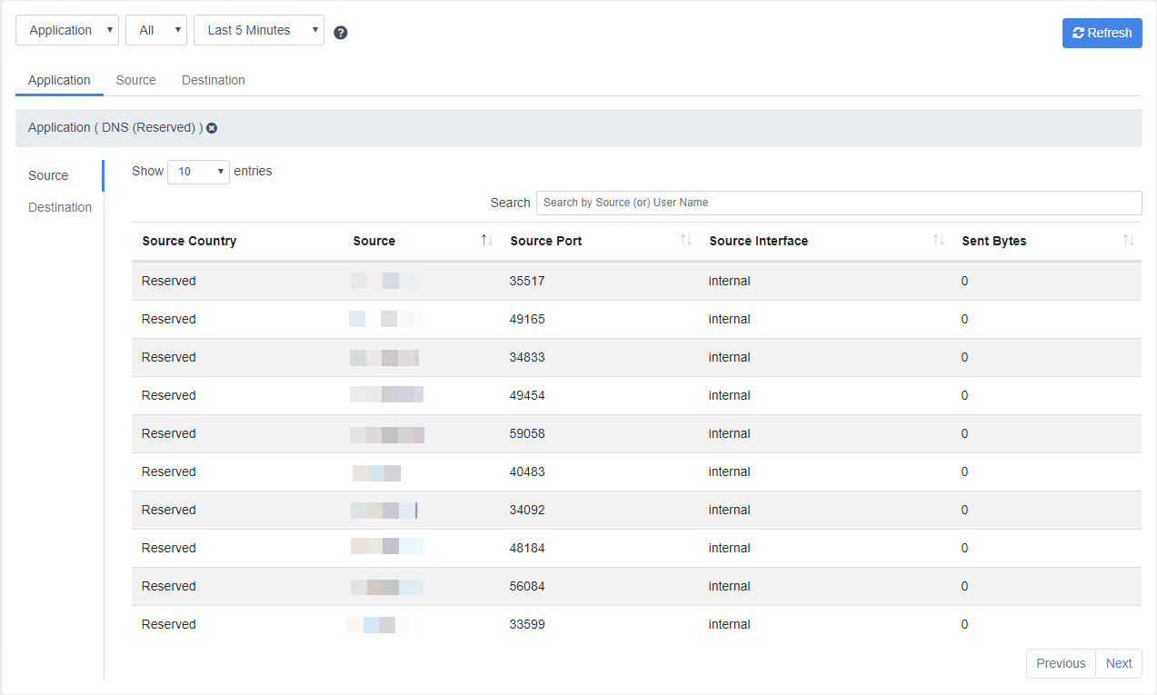The image size is (1157, 695).
Task: Click the help question mark icon
Action: coord(341,33)
